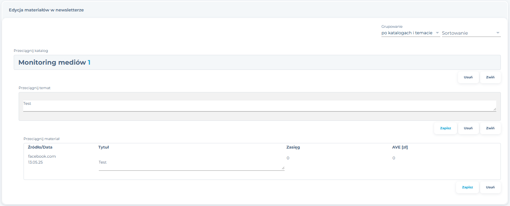
Task: Click the facebook.com source entry
Action: click(x=42, y=156)
